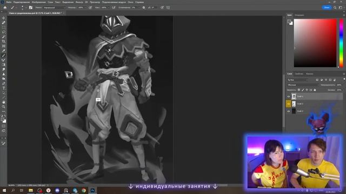
Task: Click the blue Share button
Action: [x=327, y=8]
